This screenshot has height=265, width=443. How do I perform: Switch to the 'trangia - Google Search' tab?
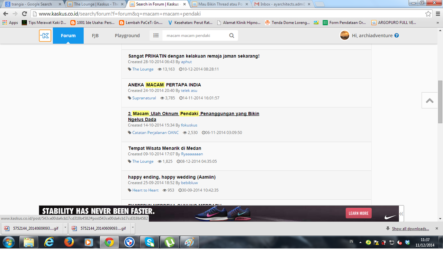[x=32, y=4]
